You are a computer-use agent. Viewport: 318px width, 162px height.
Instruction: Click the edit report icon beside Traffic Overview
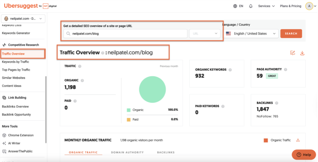tap(293, 53)
